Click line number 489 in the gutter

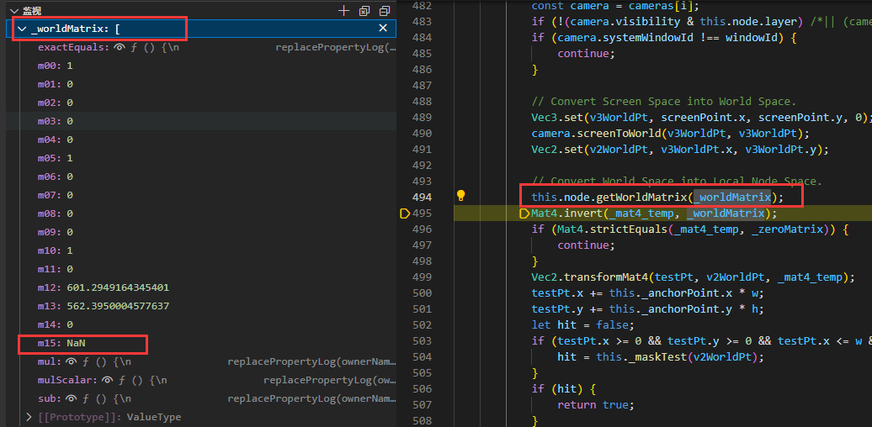pyautogui.click(x=423, y=117)
